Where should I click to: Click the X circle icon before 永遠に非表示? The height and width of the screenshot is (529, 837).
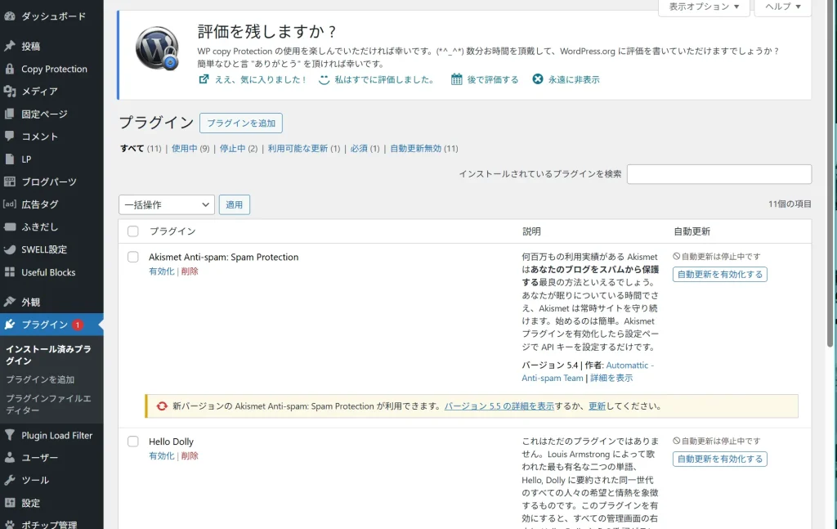pos(538,79)
